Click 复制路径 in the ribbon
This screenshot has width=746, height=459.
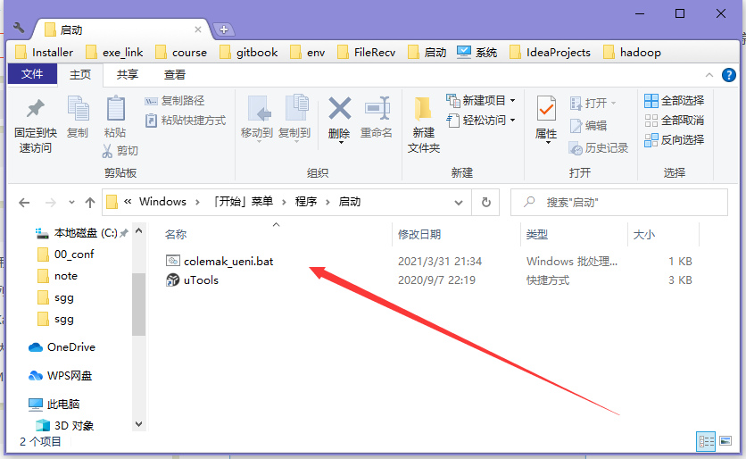(175, 101)
